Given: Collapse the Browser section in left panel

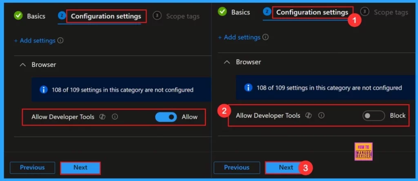Looking at the screenshot, I should tap(23, 65).
